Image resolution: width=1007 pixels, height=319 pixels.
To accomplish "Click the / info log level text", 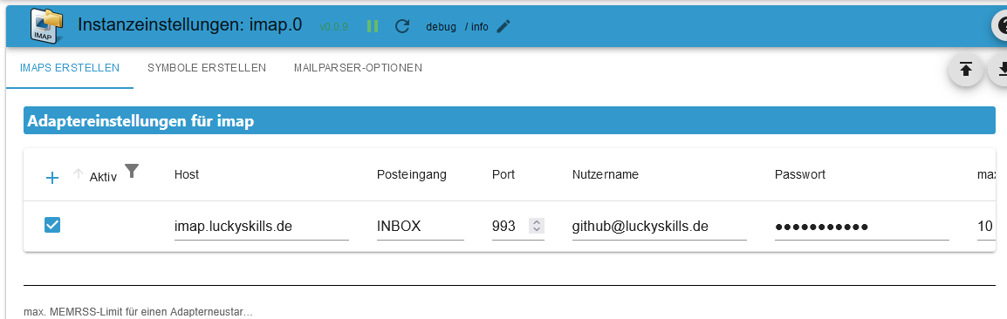I will coord(476,27).
